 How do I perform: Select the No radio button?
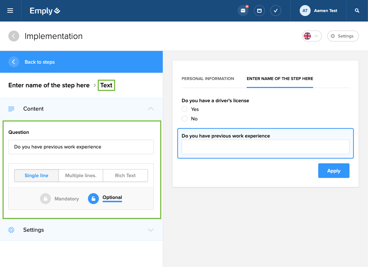point(185,119)
